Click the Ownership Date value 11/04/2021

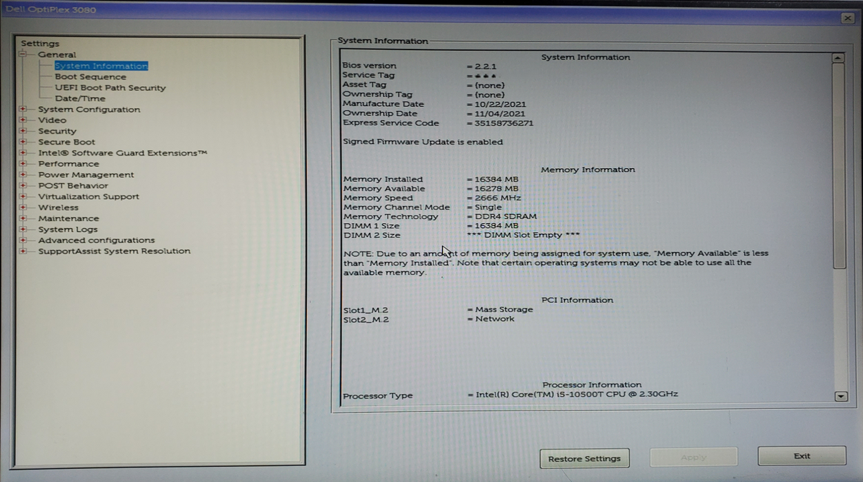click(x=500, y=114)
